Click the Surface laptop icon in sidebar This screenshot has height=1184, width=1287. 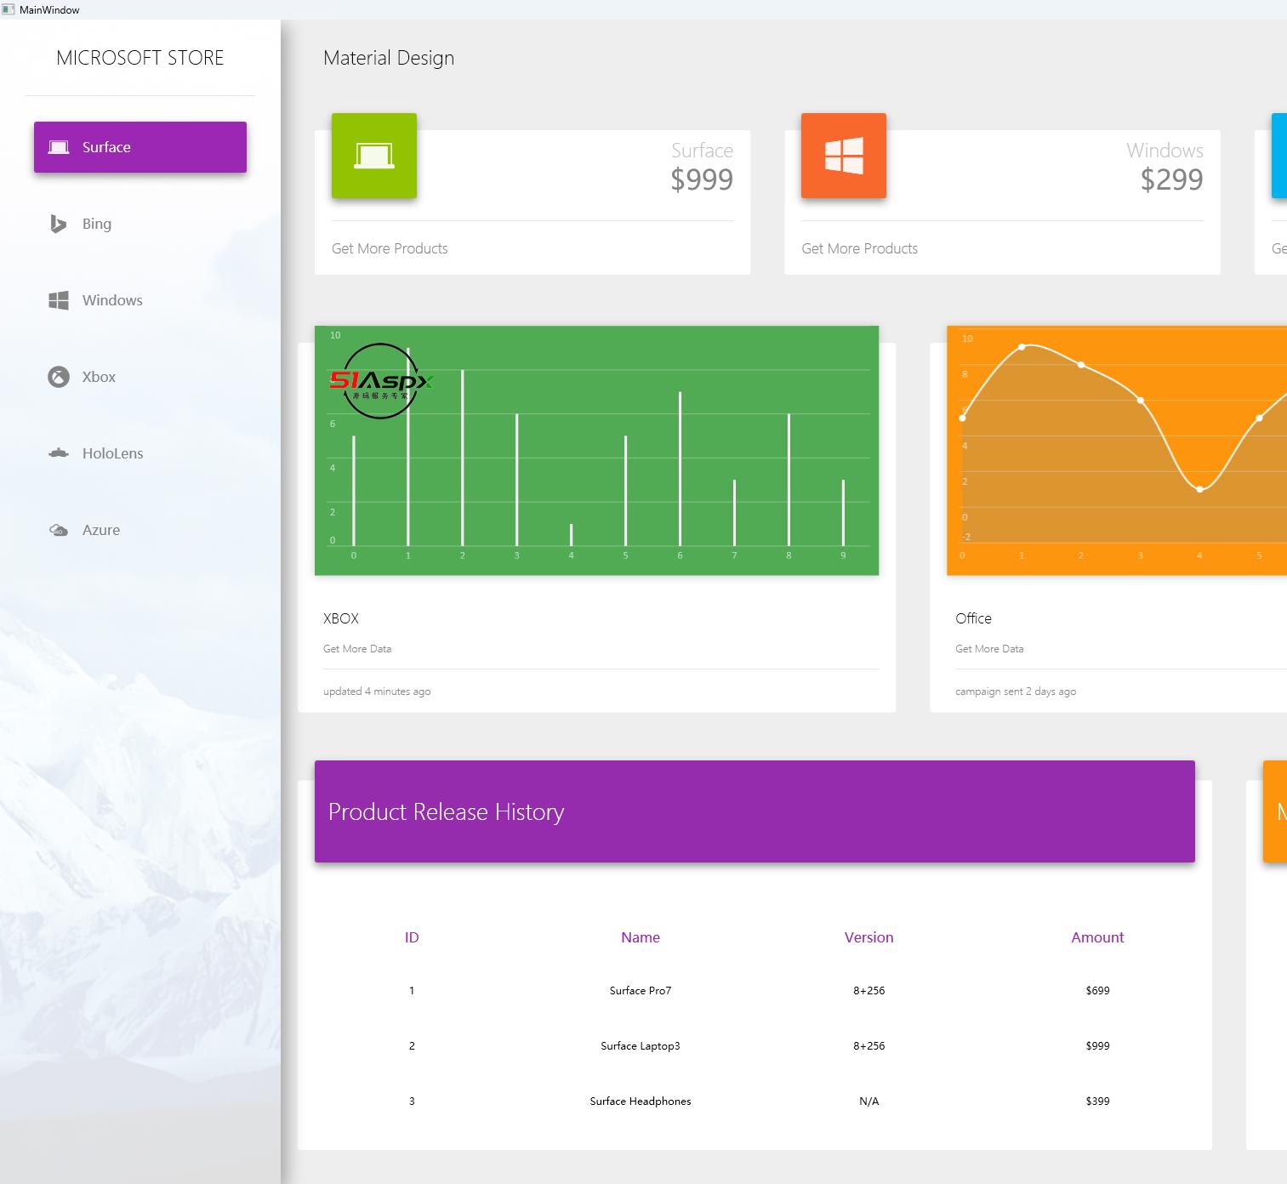58,147
